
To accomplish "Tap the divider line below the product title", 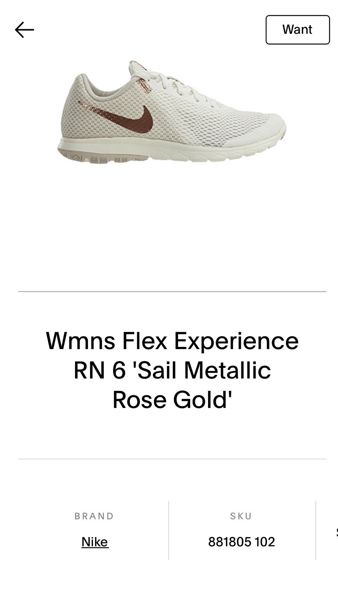I will pyautogui.click(x=172, y=459).
